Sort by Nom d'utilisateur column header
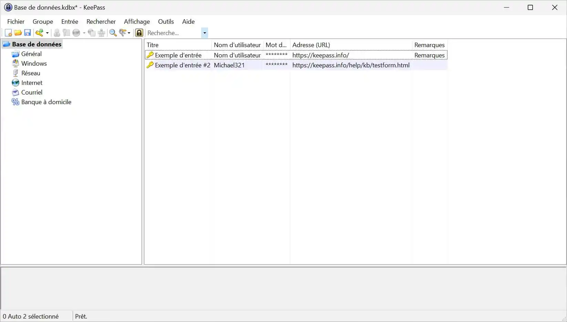Screen dimensions: 567x322 pos(237,45)
